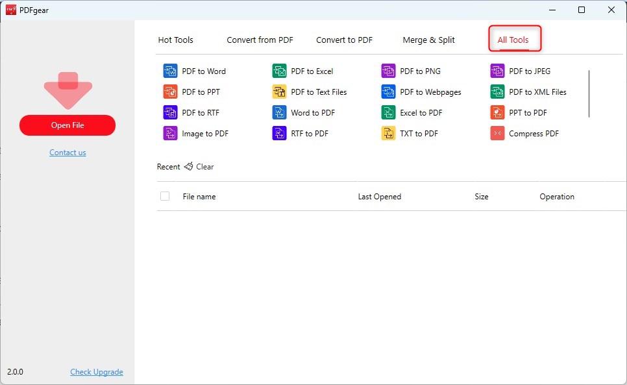The height and width of the screenshot is (385, 627).
Task: Open the Convert from PDF tab
Action: [260, 40]
